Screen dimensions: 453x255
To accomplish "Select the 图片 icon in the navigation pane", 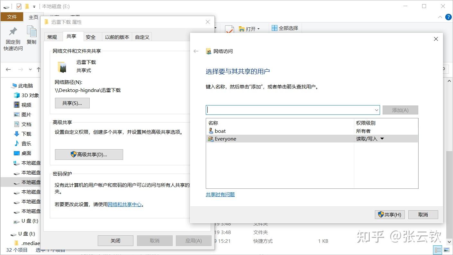I will point(16,114).
